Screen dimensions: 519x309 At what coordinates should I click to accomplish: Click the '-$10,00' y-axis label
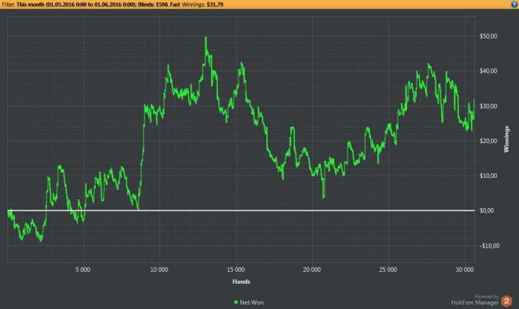489,246
